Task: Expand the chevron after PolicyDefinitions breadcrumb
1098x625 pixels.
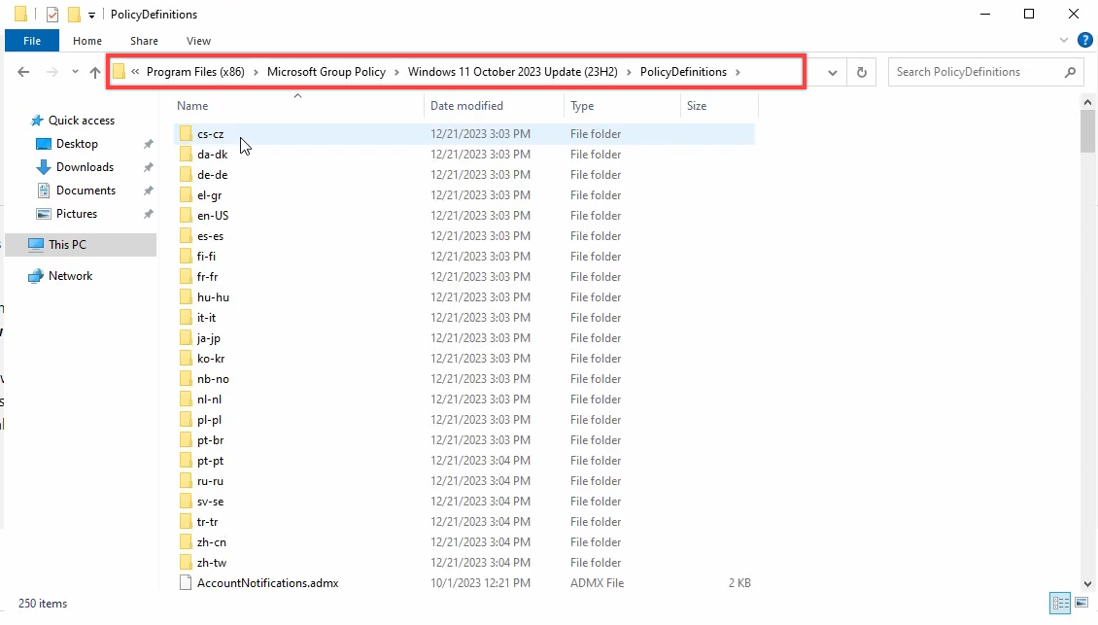Action: pyautogui.click(x=738, y=72)
